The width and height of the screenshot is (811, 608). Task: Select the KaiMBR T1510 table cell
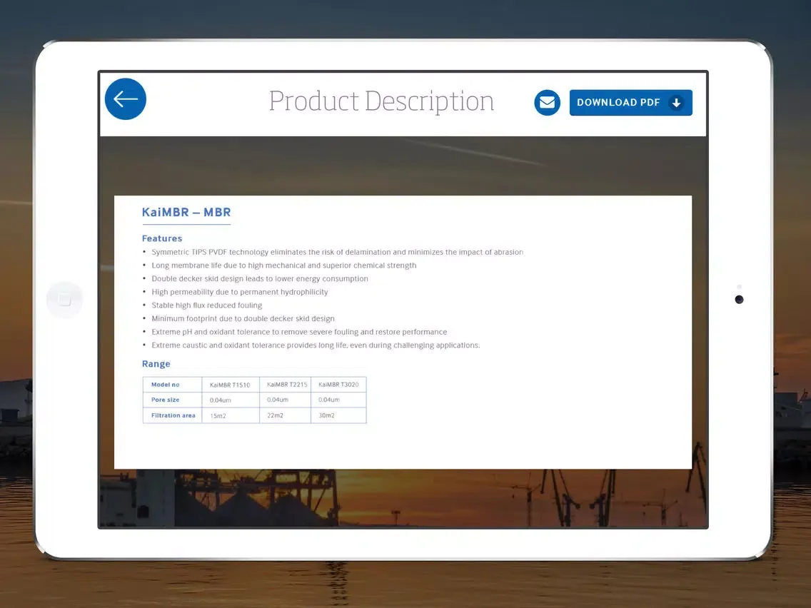tap(230, 385)
